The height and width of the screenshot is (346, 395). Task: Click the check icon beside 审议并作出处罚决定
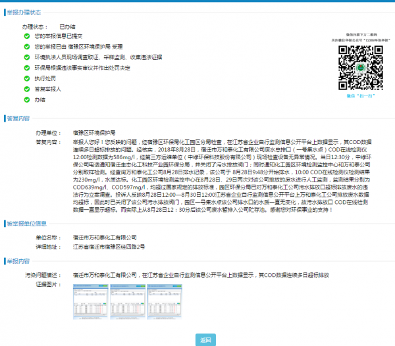coord(26,68)
